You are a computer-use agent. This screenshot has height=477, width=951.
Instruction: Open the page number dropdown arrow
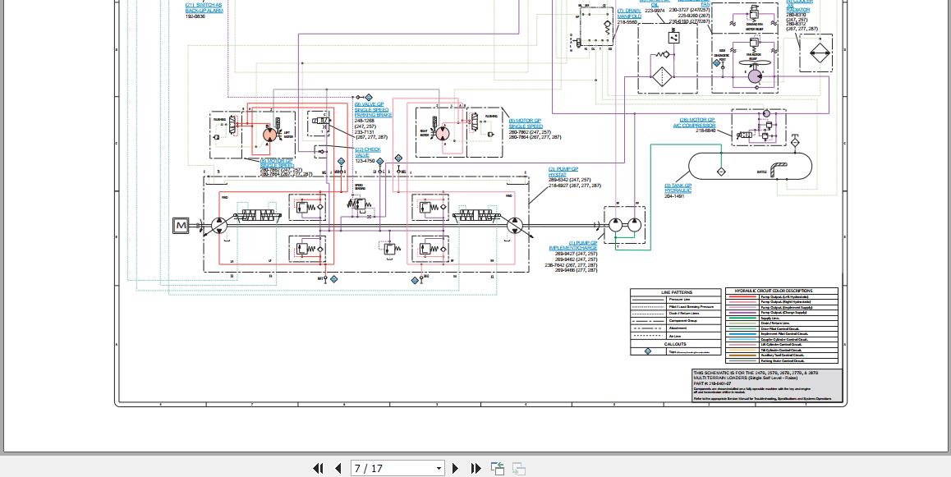coord(439,469)
